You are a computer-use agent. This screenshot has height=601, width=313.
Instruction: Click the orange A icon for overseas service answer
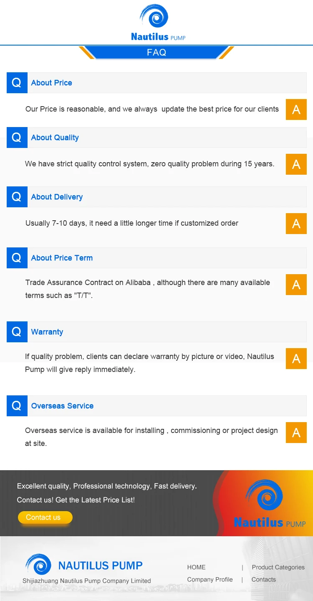(x=296, y=433)
